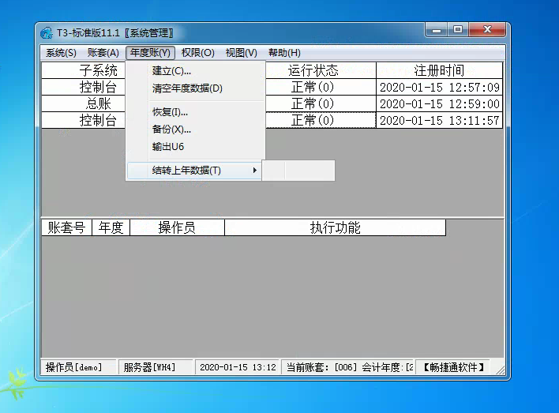
Task: Open the 帮助(H) menu
Action: (x=284, y=53)
